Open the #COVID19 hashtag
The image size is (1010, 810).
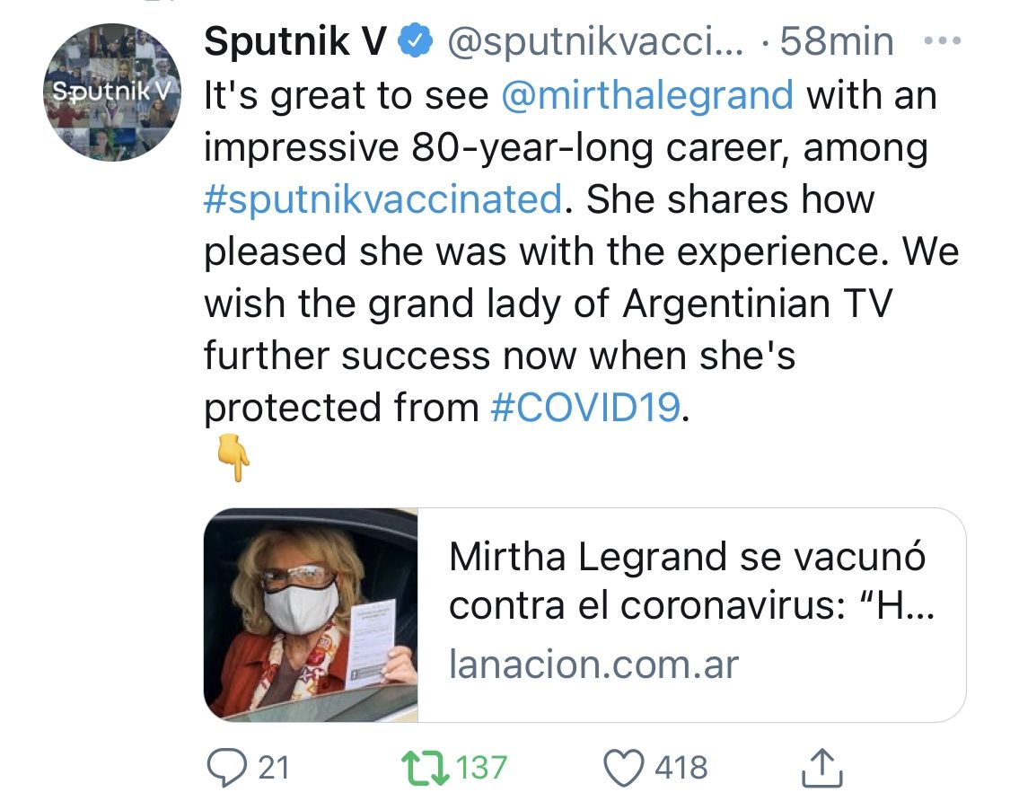[585, 407]
